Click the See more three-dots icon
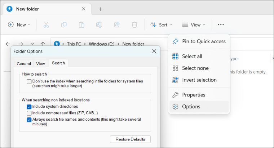The height and width of the screenshot is (148, 274). [x=221, y=25]
